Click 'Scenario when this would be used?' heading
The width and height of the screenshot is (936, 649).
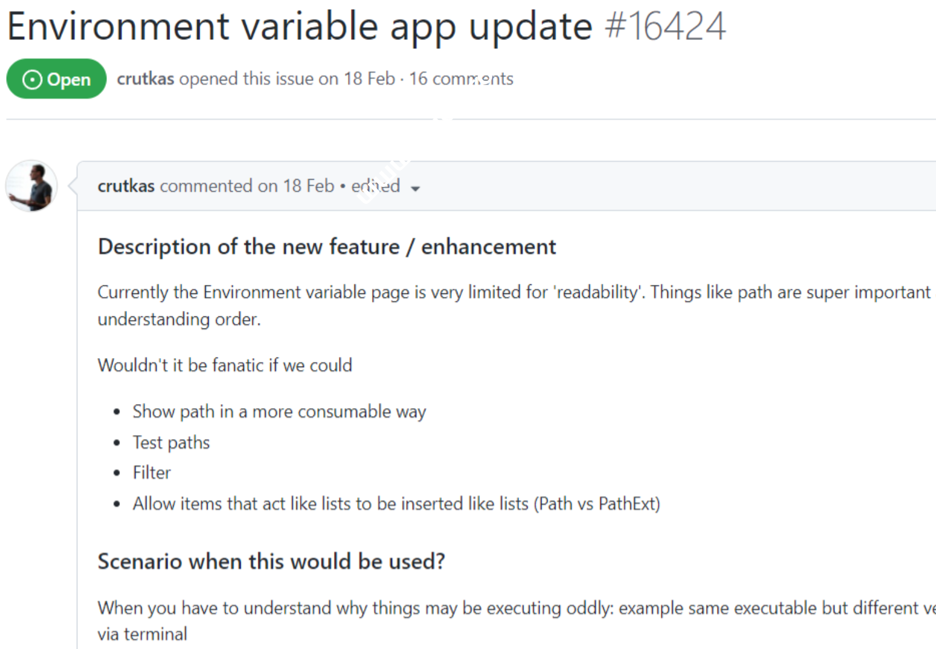click(x=271, y=561)
